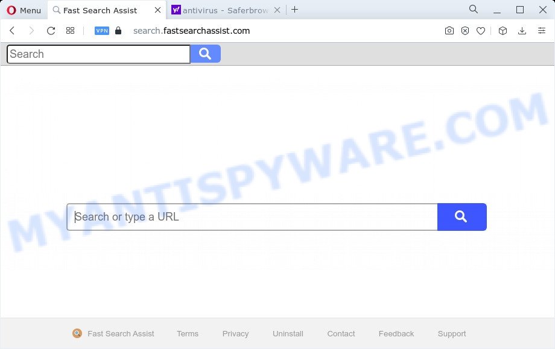Open the Feedback link
The width and height of the screenshot is (555, 349).
(396, 333)
